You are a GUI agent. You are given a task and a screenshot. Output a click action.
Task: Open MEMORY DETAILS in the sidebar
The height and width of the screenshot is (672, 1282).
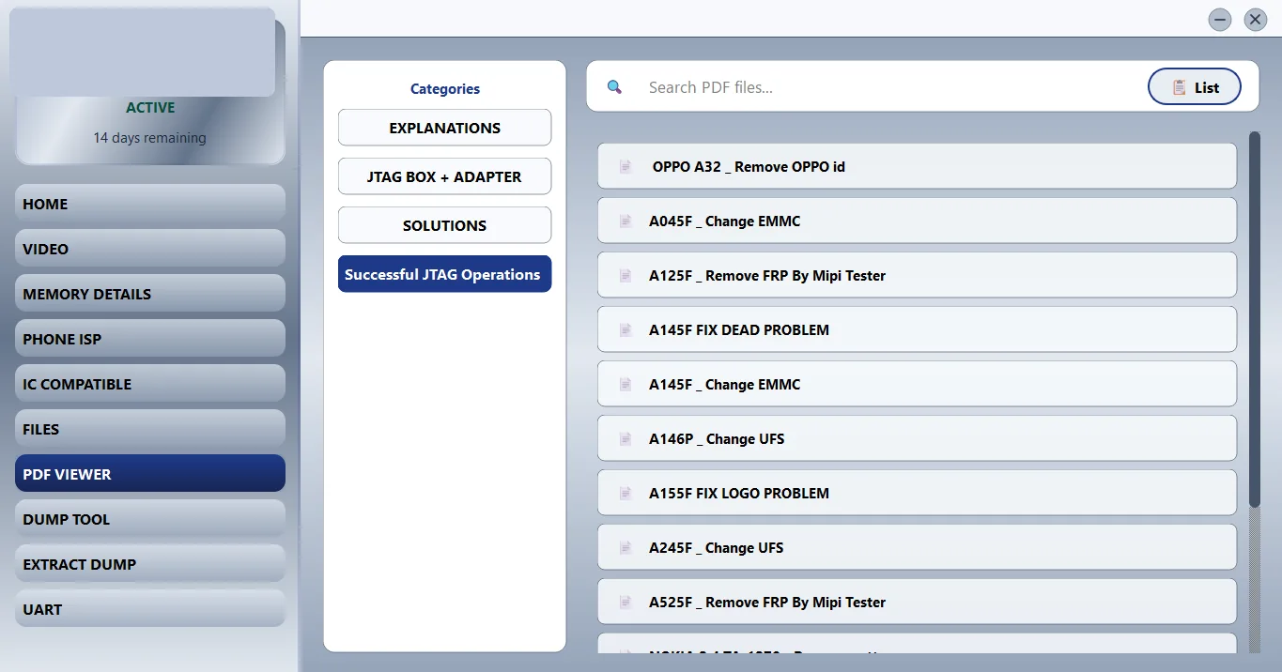pos(150,294)
